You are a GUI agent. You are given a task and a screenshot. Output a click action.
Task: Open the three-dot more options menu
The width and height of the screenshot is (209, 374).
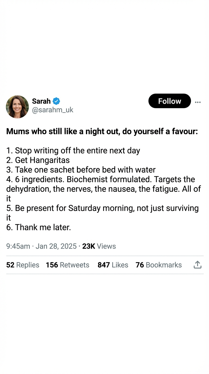click(x=198, y=102)
